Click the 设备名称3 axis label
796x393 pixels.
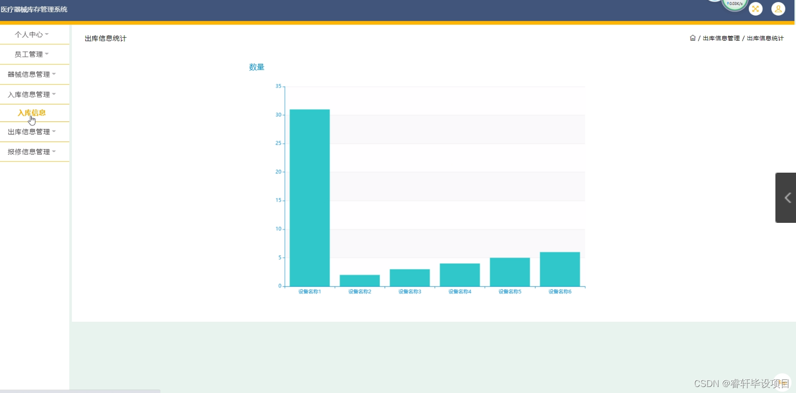[410, 292]
